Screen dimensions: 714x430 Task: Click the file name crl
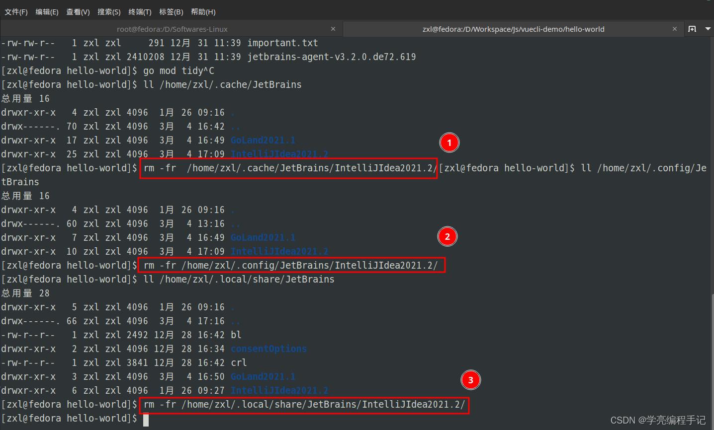(x=239, y=363)
